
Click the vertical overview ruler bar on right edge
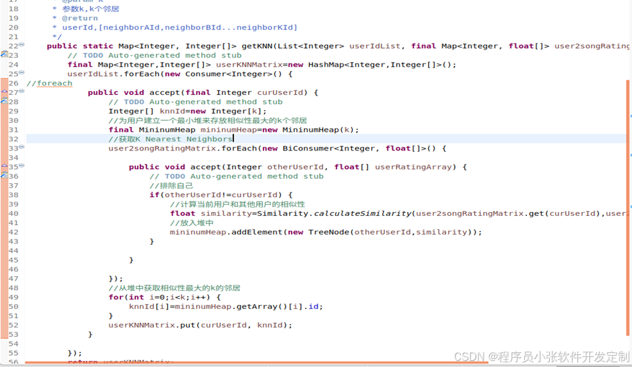(x=627, y=207)
